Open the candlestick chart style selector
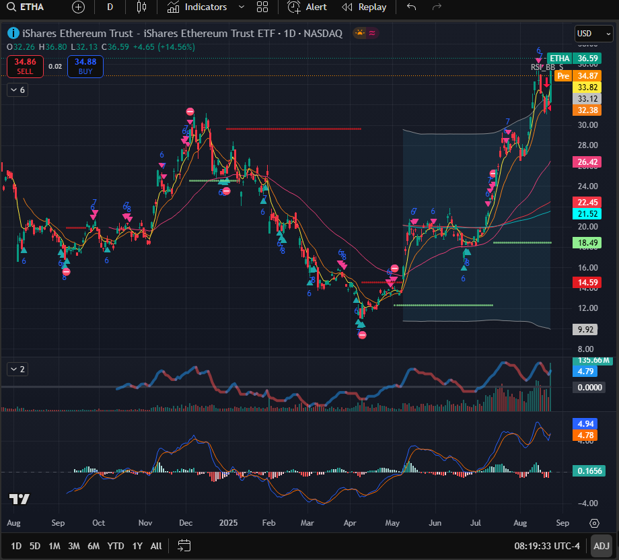Image resolution: width=619 pixels, height=560 pixels. point(141,7)
